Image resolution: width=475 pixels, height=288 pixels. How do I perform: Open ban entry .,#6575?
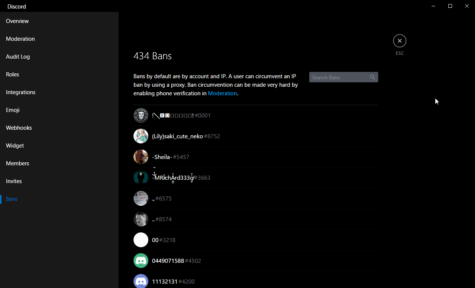point(256,199)
